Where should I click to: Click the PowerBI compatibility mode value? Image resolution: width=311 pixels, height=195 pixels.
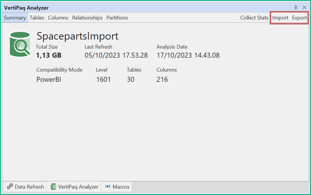[x=49, y=79]
